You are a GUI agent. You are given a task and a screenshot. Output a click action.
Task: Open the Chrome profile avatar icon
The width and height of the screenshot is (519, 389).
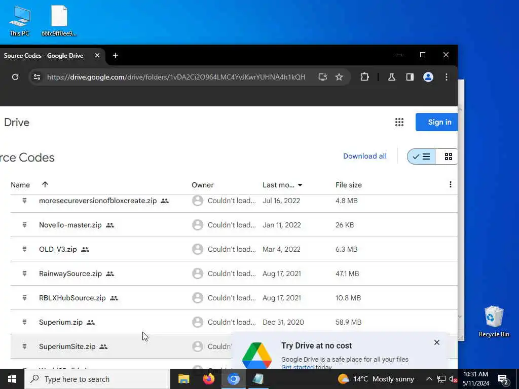pos(428,77)
